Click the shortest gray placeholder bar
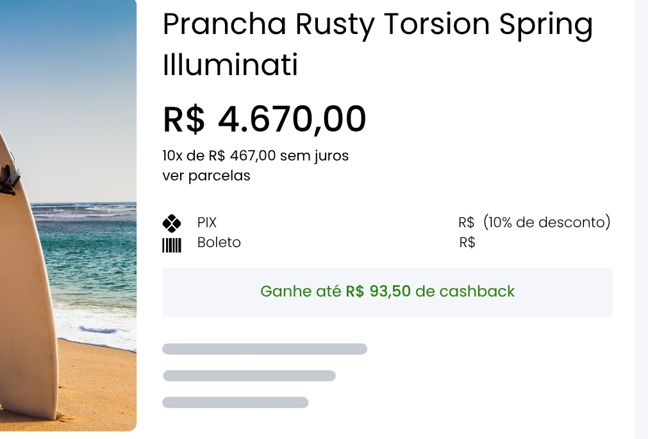This screenshot has height=439, width=648. (235, 402)
